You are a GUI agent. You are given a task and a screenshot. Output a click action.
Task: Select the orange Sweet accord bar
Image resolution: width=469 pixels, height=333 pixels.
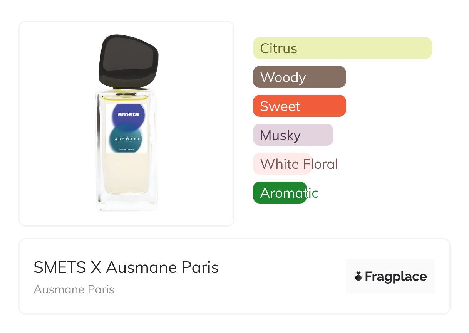(299, 106)
